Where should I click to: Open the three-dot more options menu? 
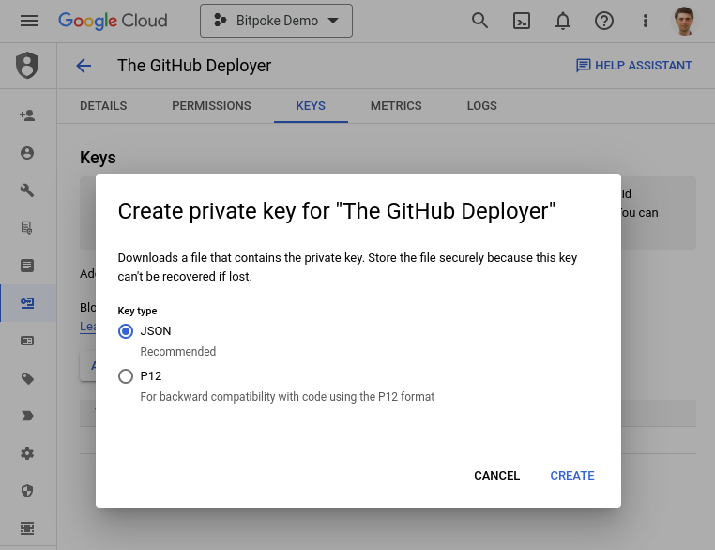[x=645, y=21]
